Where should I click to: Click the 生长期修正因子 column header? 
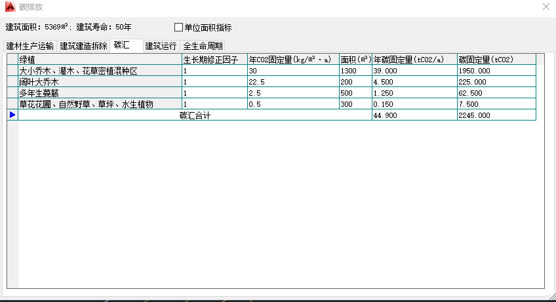(214, 60)
